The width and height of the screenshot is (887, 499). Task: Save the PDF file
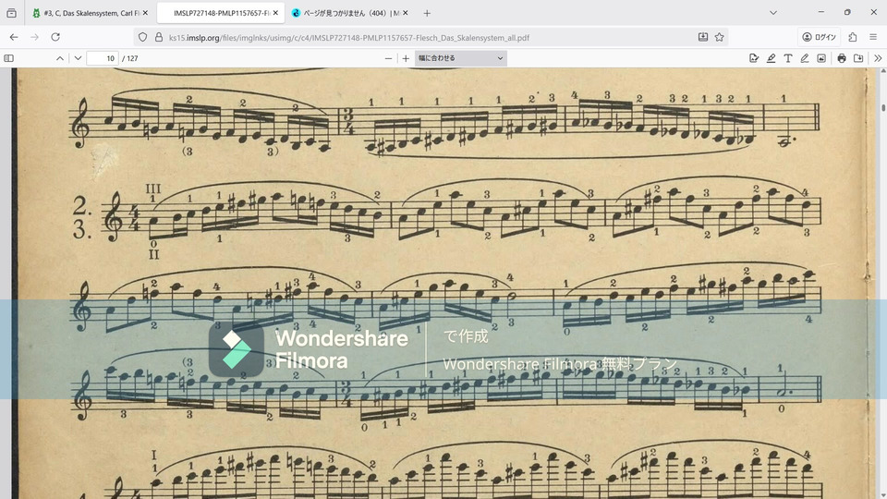[x=858, y=58]
